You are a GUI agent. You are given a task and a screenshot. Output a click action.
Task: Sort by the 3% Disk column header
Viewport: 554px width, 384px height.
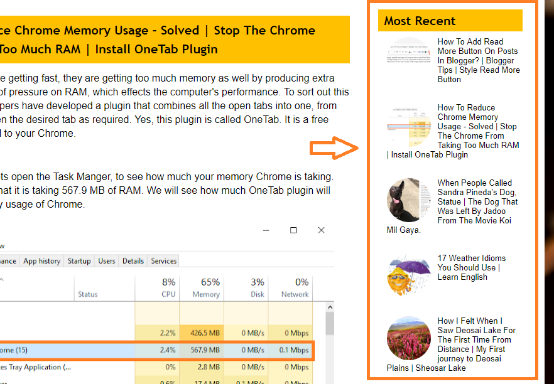[246, 288]
